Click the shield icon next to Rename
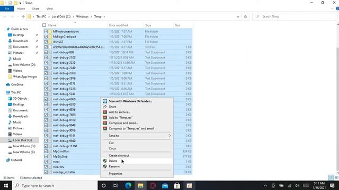The image size is (339, 190). click(105, 166)
